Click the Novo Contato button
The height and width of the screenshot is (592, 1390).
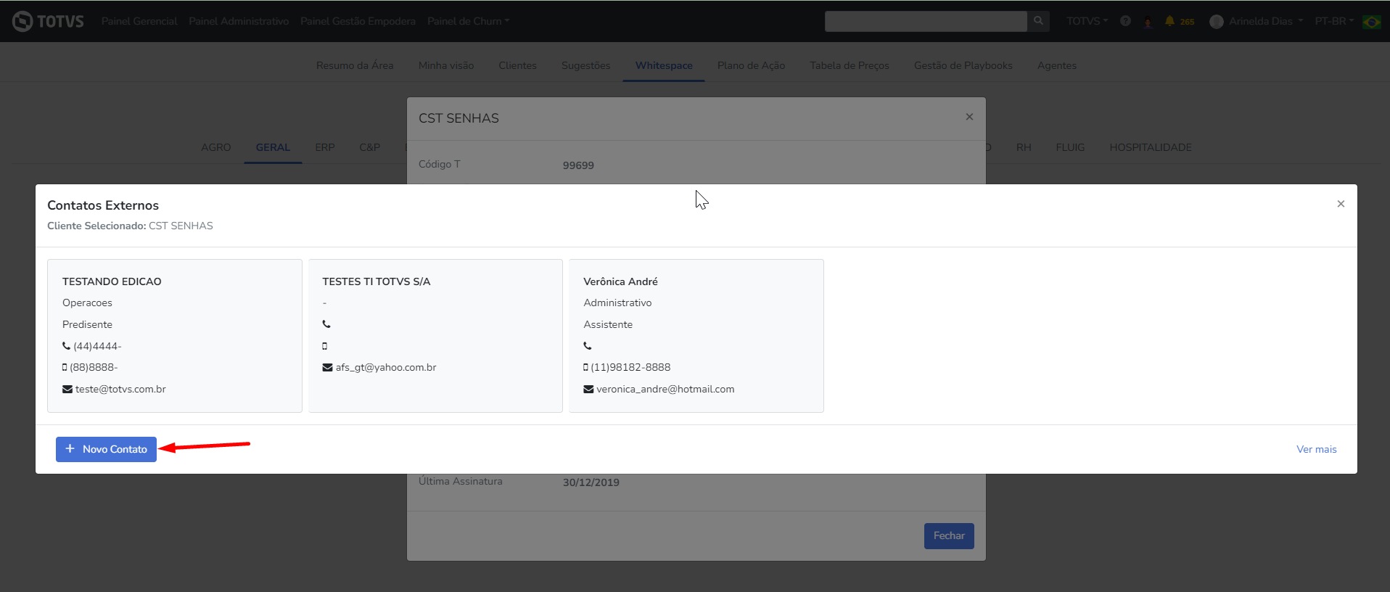[x=107, y=449]
